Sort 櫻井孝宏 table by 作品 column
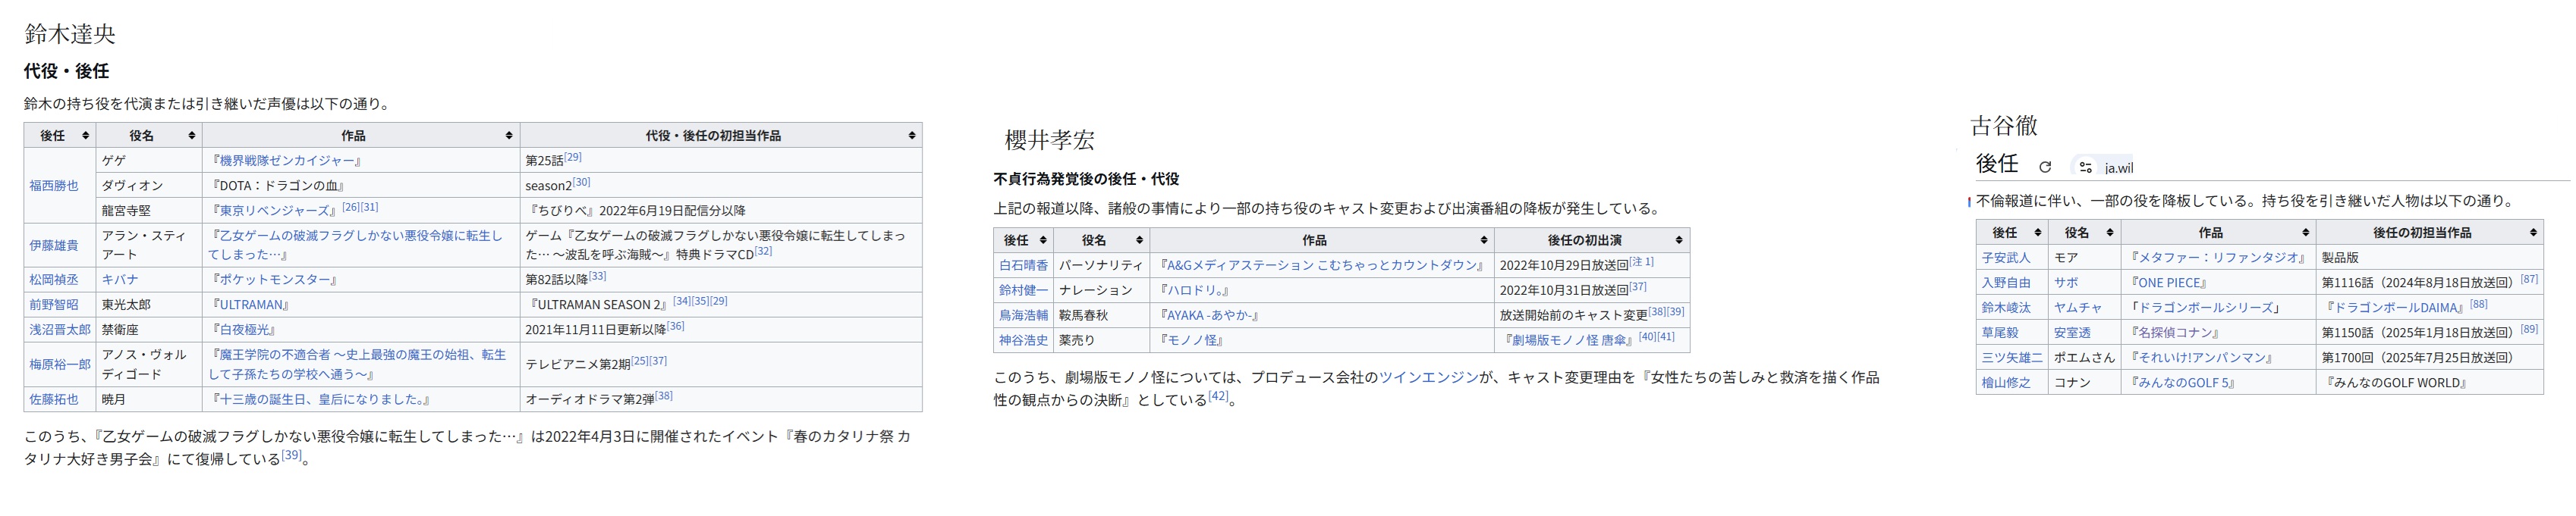The width and height of the screenshot is (2576, 516). pos(1483,240)
